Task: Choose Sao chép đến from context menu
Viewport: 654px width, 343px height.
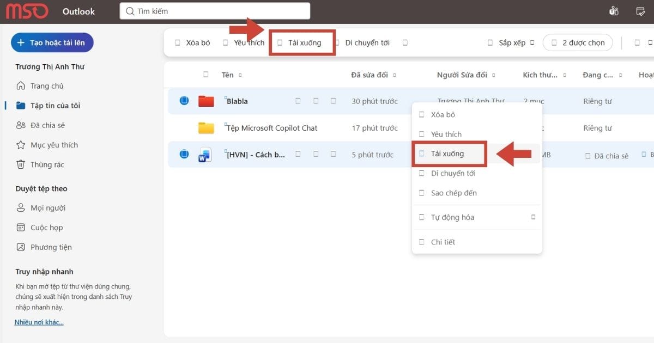Action: tap(453, 193)
